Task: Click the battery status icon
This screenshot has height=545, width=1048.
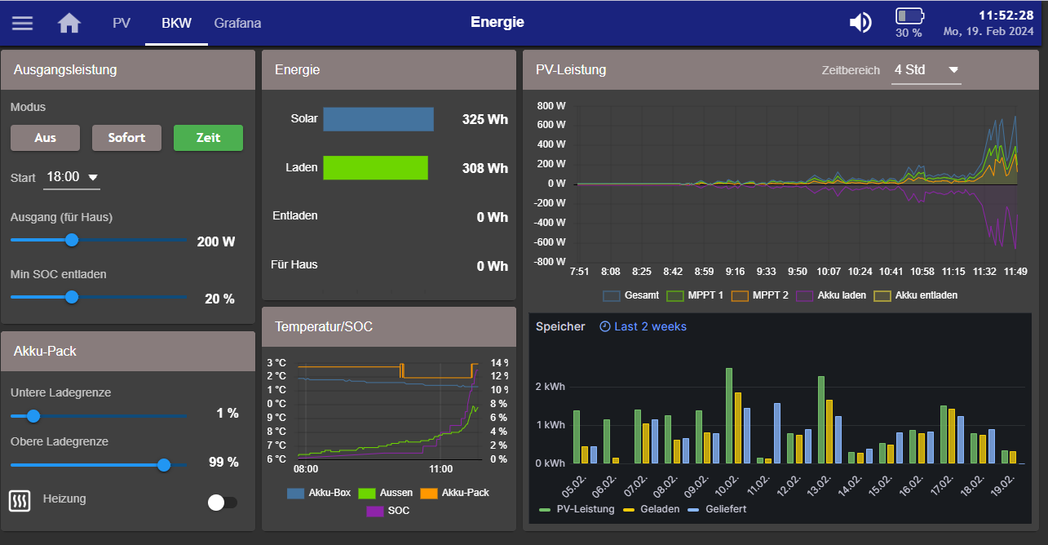Action: tap(909, 16)
